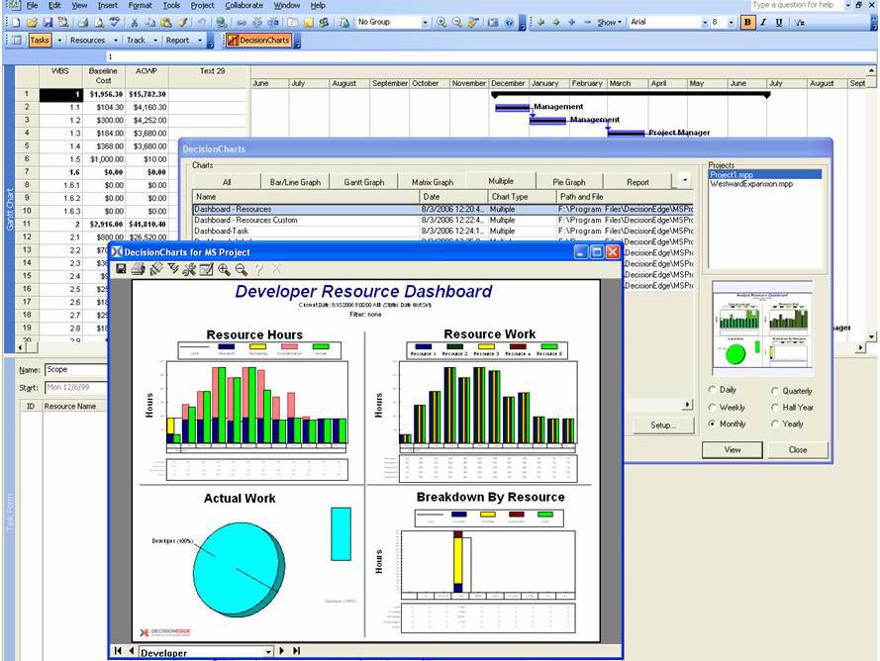The height and width of the screenshot is (661, 880).
Task: Open the DecisionCharts toolbar button
Action: (x=258, y=41)
